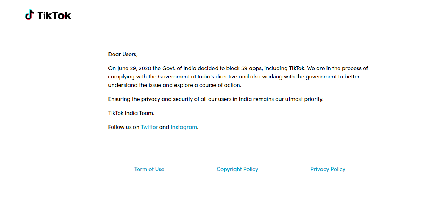View the Copyright Policy link
443x206 pixels.
tap(237, 169)
